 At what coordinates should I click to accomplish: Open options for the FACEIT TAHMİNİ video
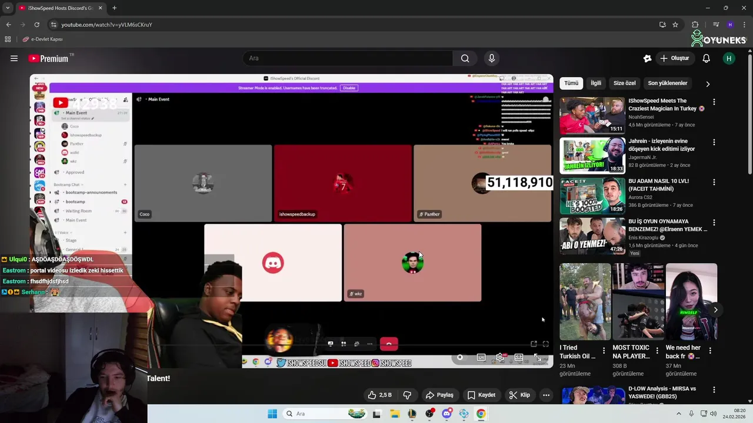(x=714, y=182)
